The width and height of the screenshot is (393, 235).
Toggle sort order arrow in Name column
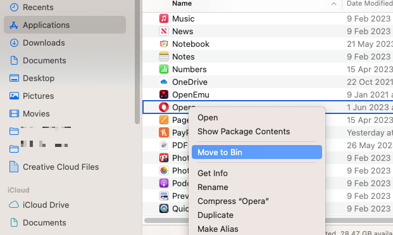(x=334, y=4)
